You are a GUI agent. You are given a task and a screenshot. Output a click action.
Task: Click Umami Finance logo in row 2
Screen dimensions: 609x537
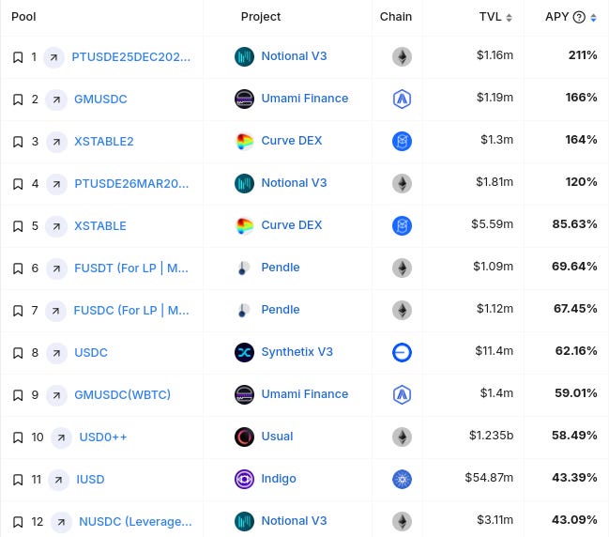point(244,100)
